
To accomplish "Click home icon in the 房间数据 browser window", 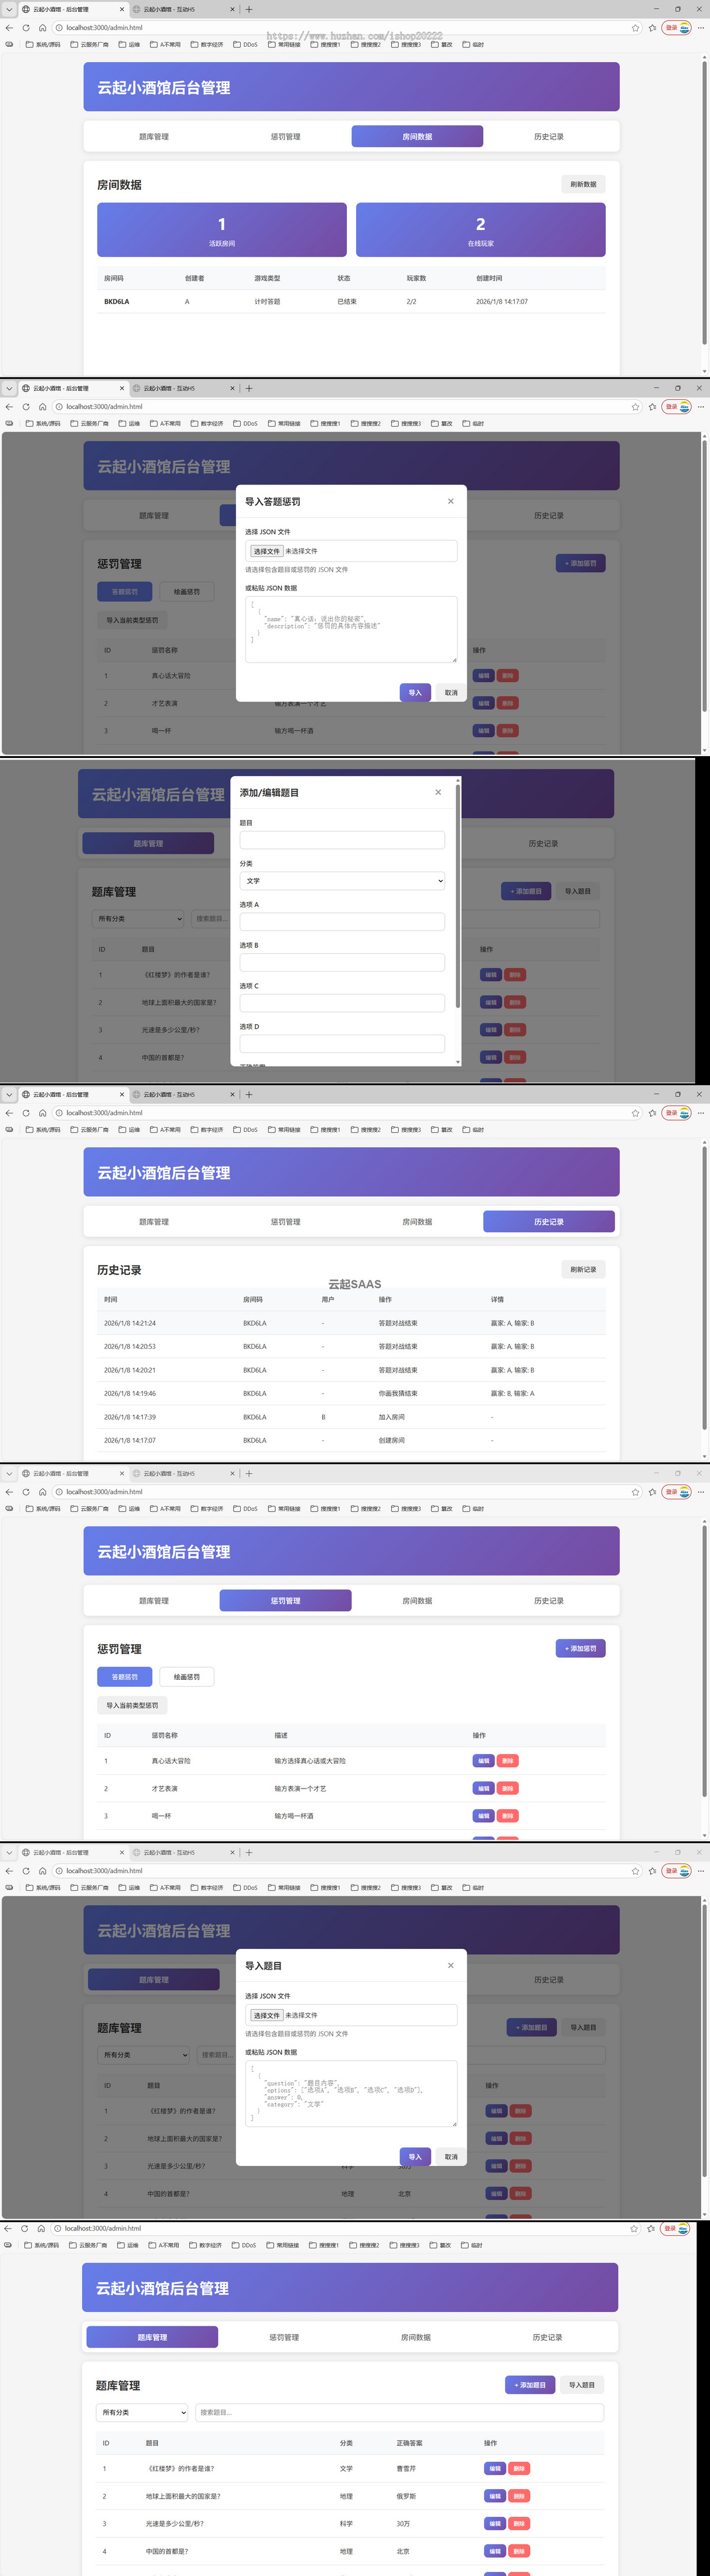I will 42,28.
